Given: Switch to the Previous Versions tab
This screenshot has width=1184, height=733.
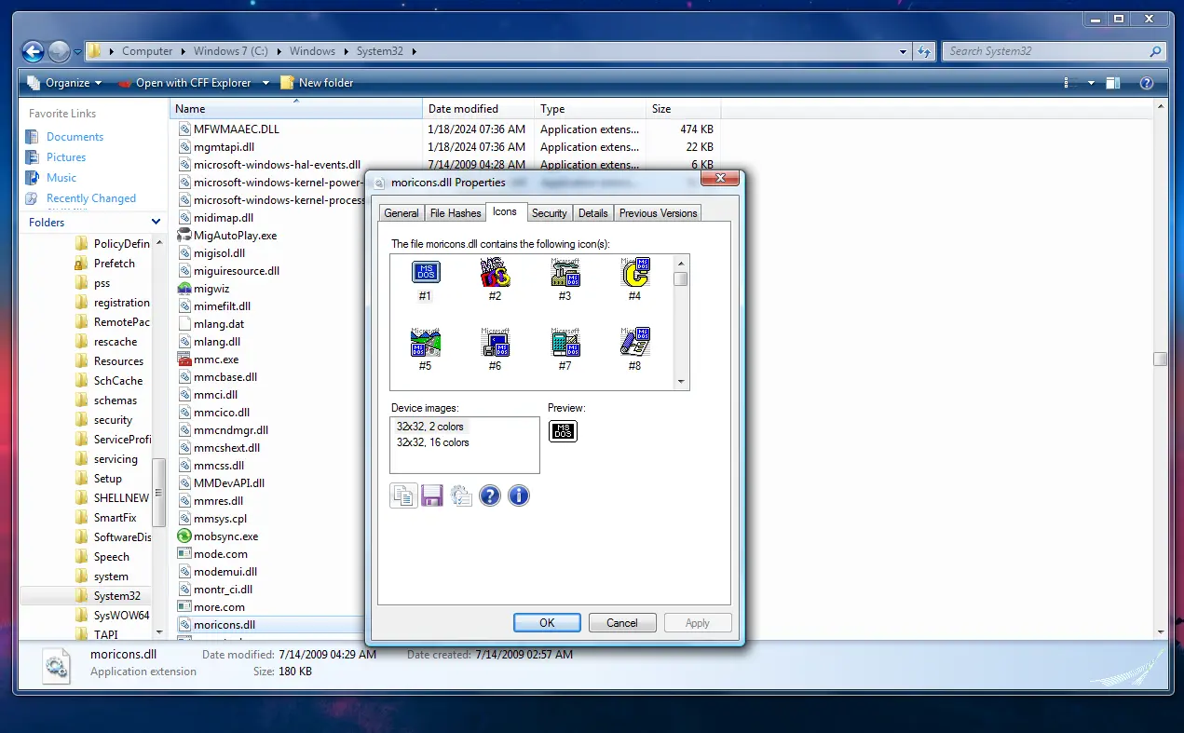Looking at the screenshot, I should point(658,213).
